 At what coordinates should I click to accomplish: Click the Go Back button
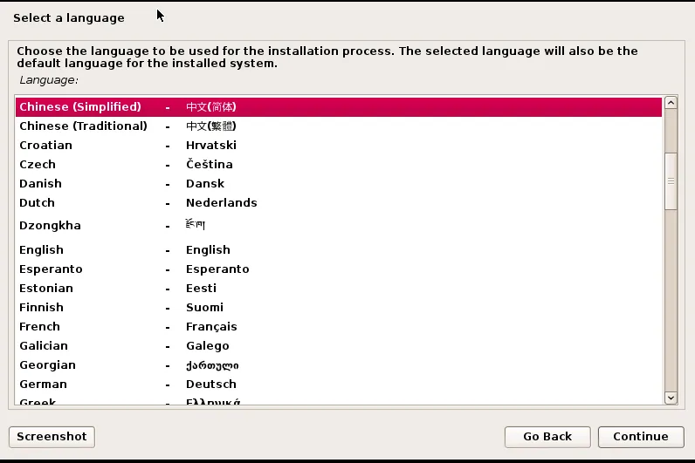(x=547, y=437)
